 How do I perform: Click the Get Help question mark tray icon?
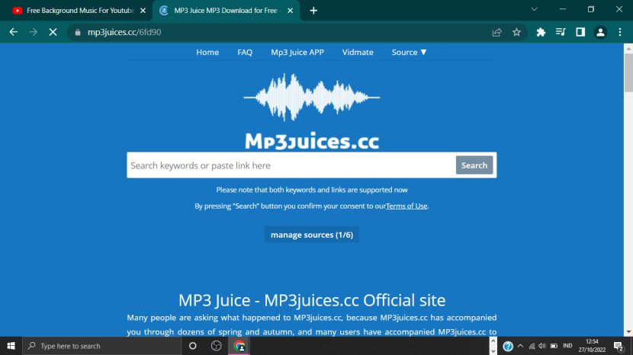coord(508,346)
